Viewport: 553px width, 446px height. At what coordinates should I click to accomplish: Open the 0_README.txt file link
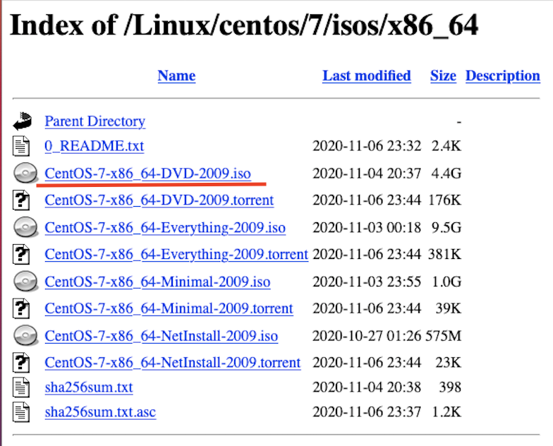tap(95, 146)
